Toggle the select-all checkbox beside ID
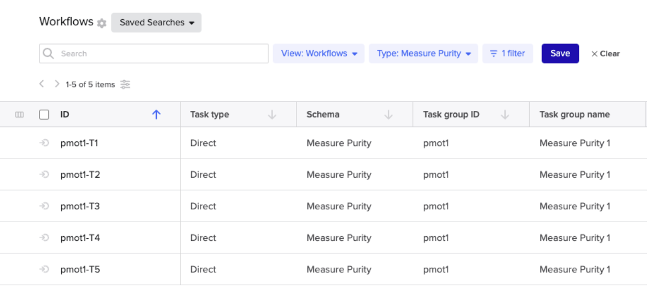This screenshot has height=290, width=650. pyautogui.click(x=44, y=115)
